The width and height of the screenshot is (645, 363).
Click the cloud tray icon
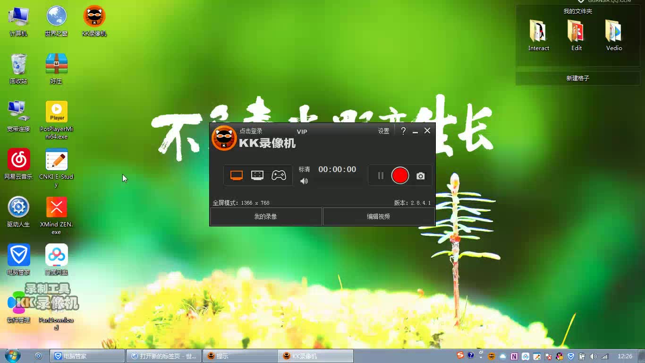click(503, 356)
